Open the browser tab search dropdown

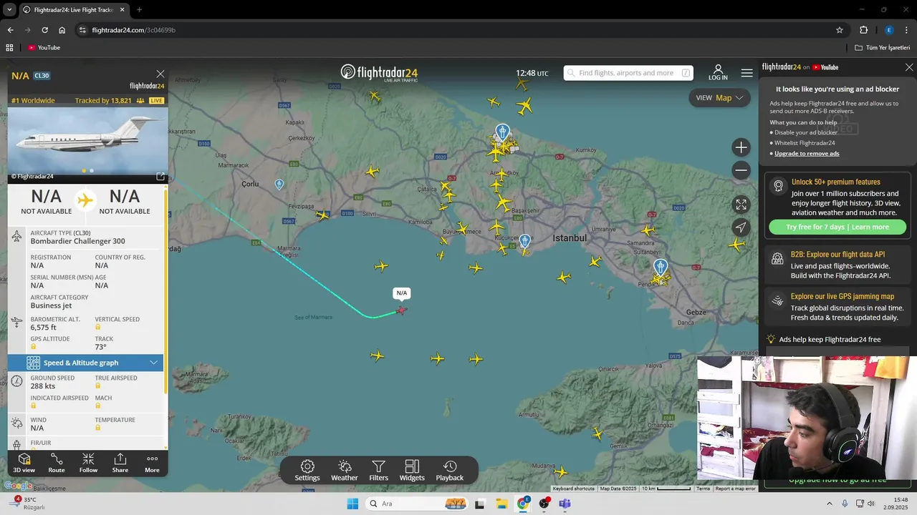pyautogui.click(x=9, y=10)
